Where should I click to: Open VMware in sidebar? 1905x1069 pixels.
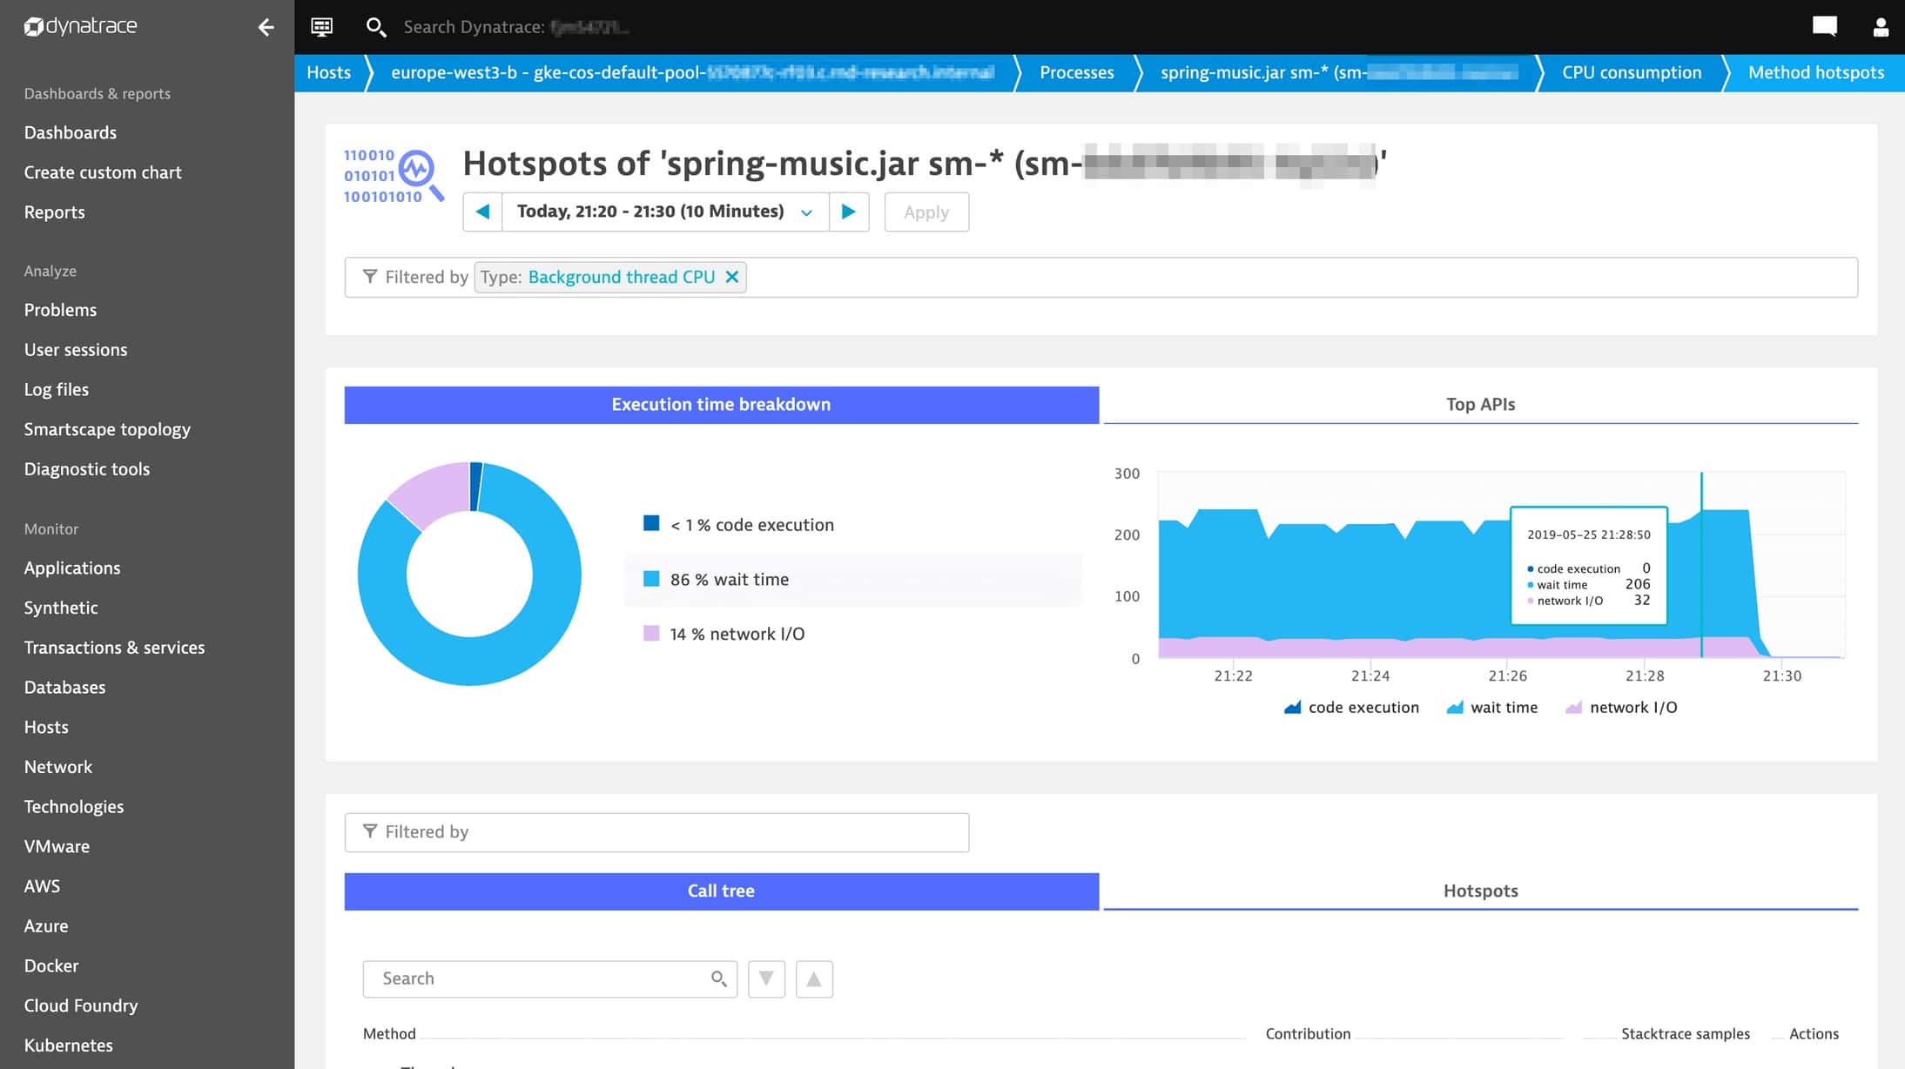point(57,846)
